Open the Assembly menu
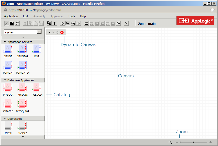Image resolution: width=218 pixels, height=146 pixels. [x=39, y=16]
